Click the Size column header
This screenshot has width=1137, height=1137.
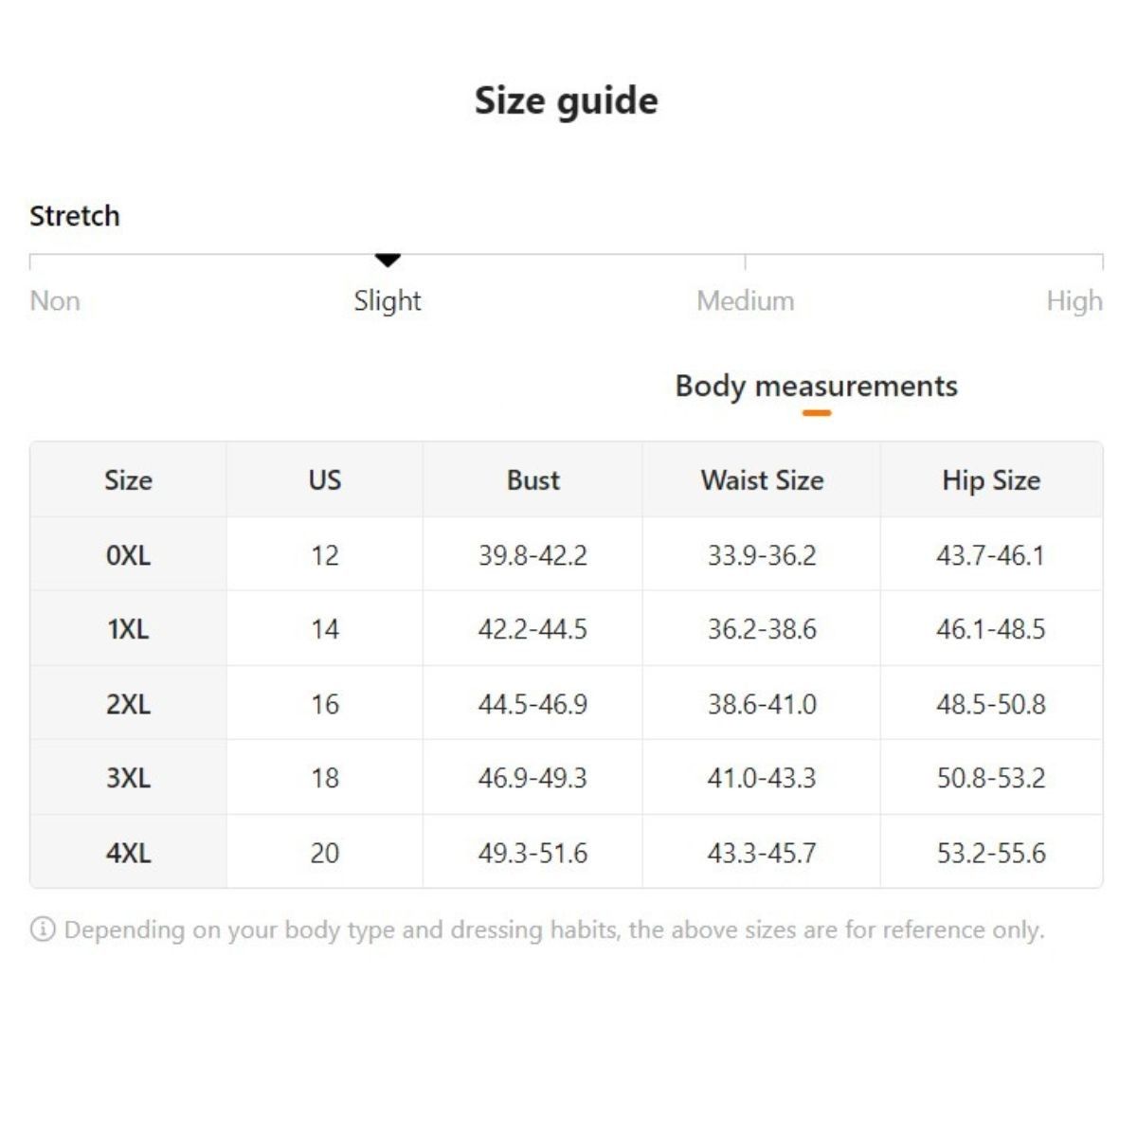coord(128,480)
